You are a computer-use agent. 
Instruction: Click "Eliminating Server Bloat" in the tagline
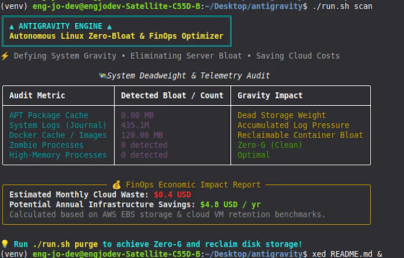coord(186,56)
